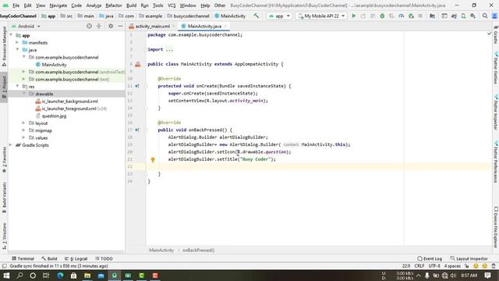
Task: Open Layout Inspector
Action: point(469,258)
